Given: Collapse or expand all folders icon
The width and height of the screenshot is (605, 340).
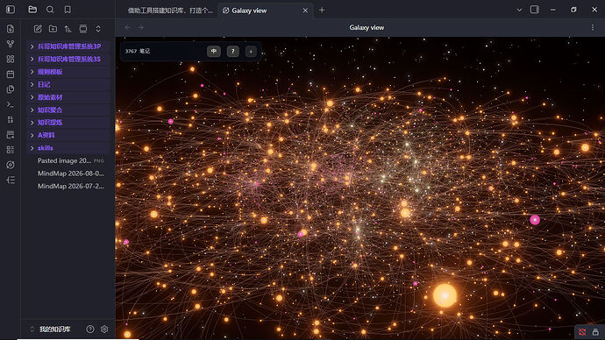Looking at the screenshot, I should coord(98,29).
